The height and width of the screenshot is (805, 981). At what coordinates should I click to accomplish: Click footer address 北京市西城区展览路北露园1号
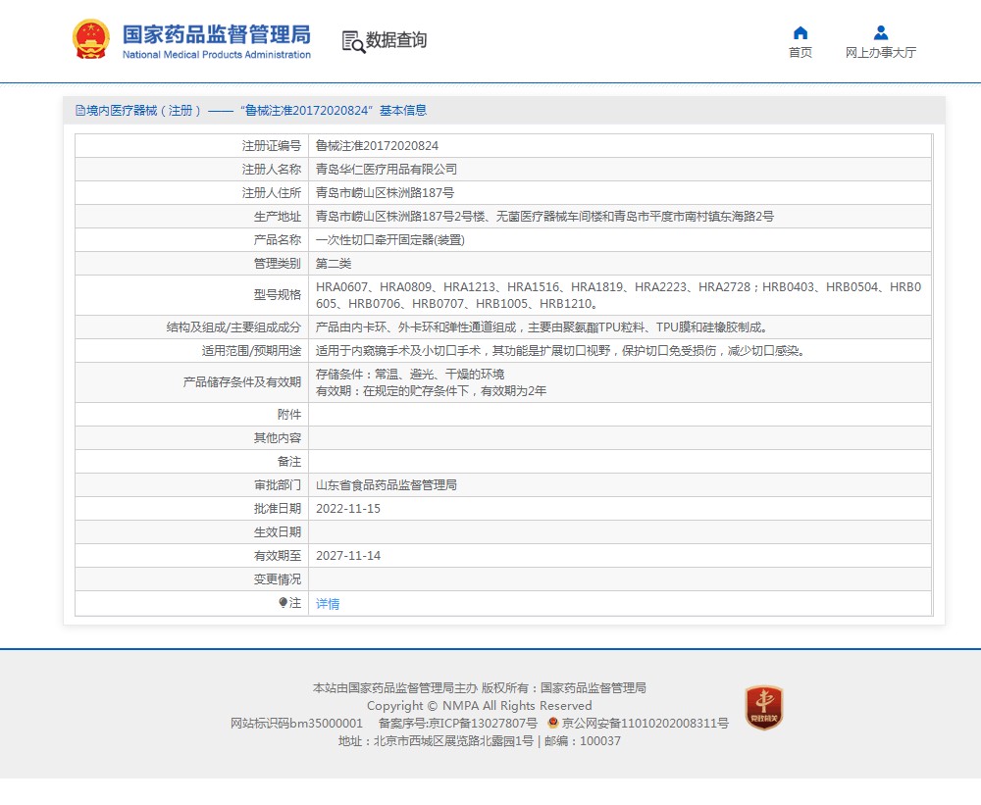(453, 741)
